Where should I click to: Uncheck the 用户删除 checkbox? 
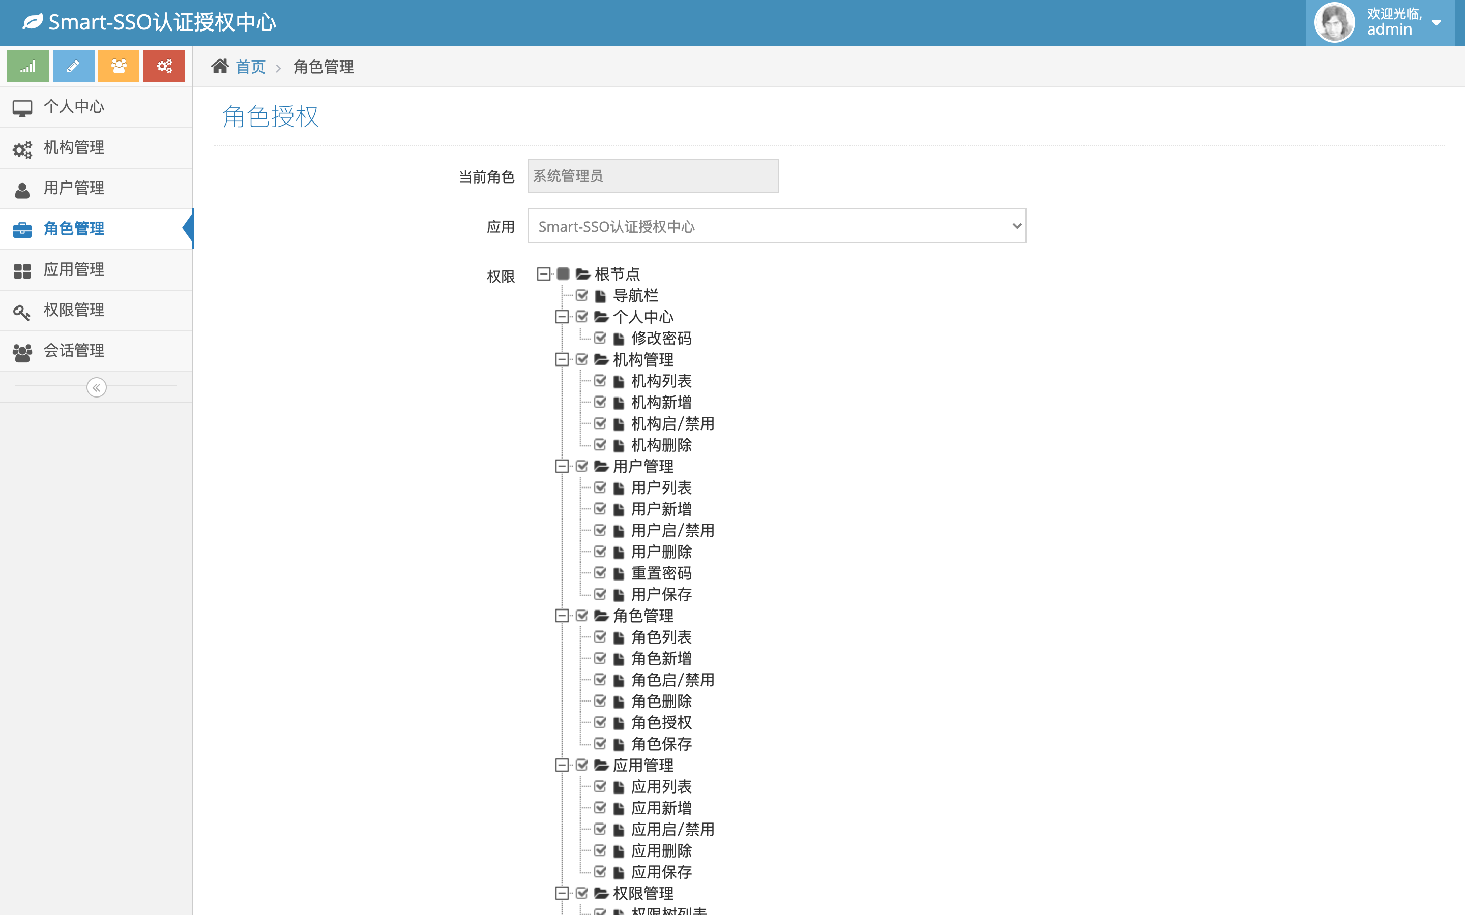pos(600,552)
